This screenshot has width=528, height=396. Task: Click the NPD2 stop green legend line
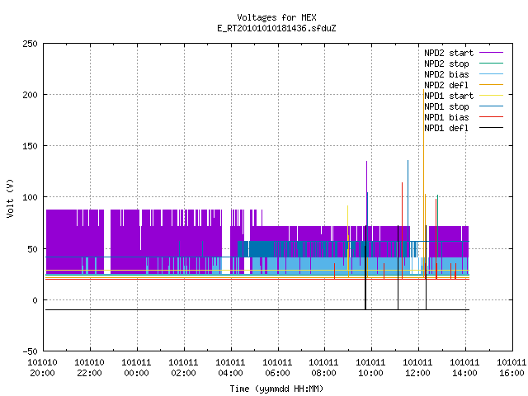coord(491,64)
